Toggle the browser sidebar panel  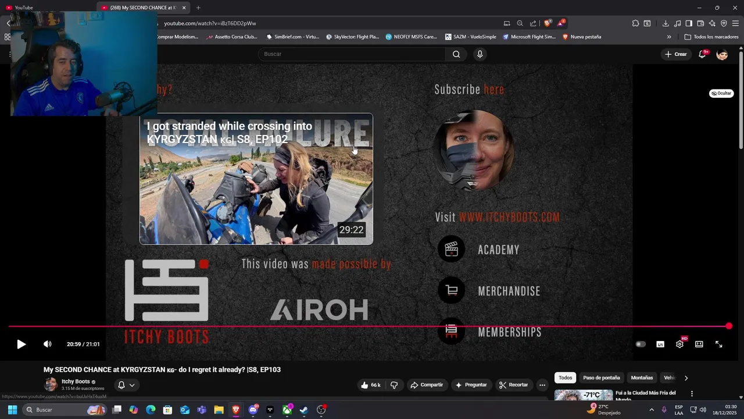pyautogui.click(x=689, y=23)
